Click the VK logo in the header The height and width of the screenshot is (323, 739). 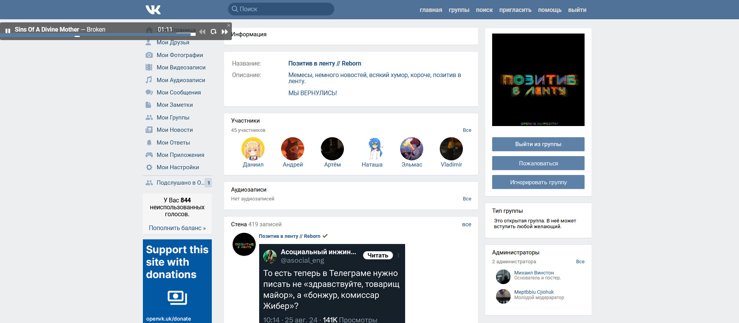[153, 10]
